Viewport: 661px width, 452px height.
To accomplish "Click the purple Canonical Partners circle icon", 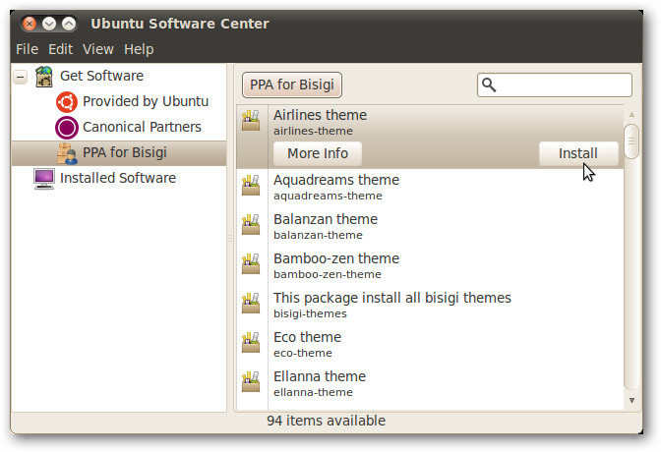I will point(67,128).
